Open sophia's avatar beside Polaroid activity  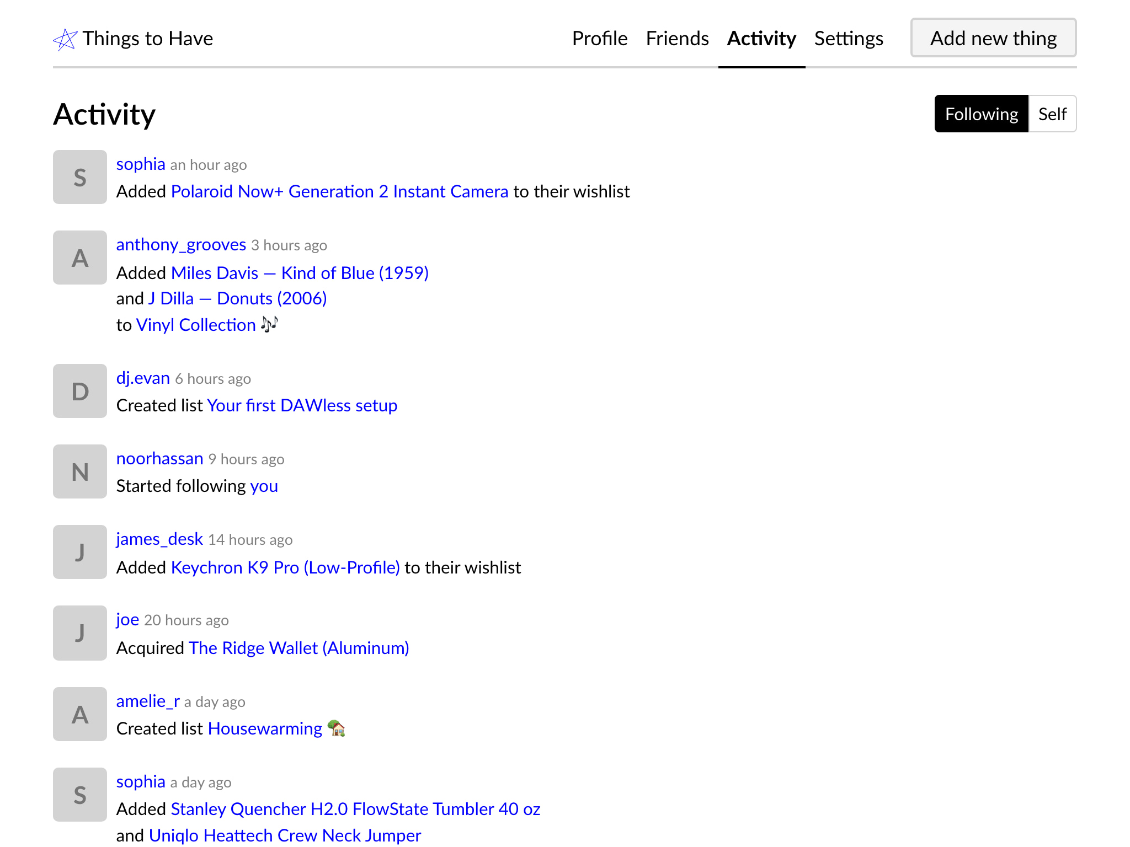click(80, 177)
